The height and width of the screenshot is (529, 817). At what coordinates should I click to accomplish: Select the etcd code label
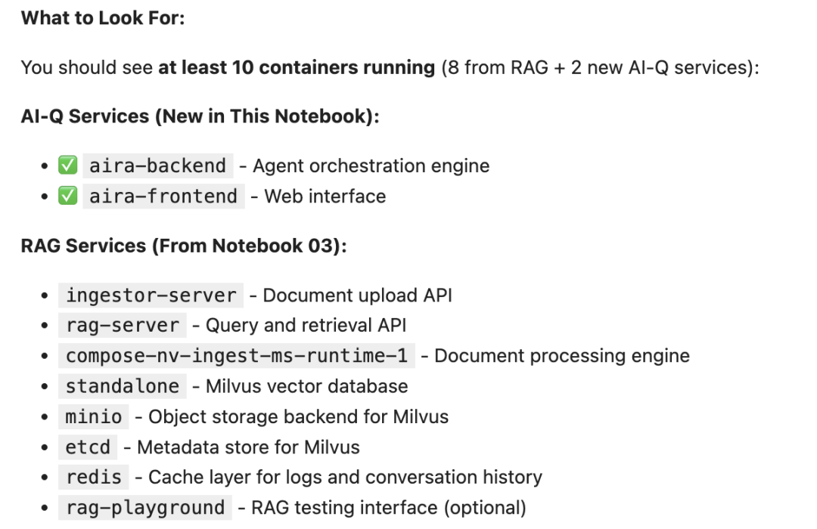click(88, 447)
